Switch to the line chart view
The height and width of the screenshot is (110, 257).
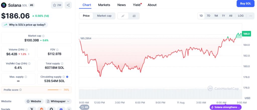coord(123,16)
